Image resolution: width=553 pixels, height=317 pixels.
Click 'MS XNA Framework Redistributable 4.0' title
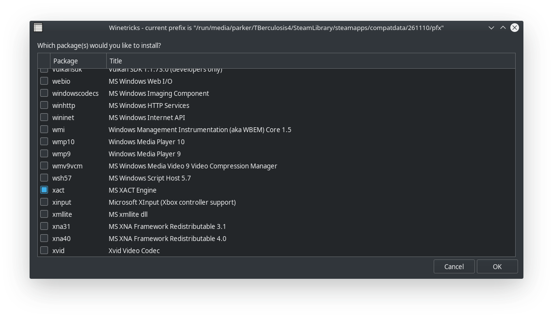point(167,239)
